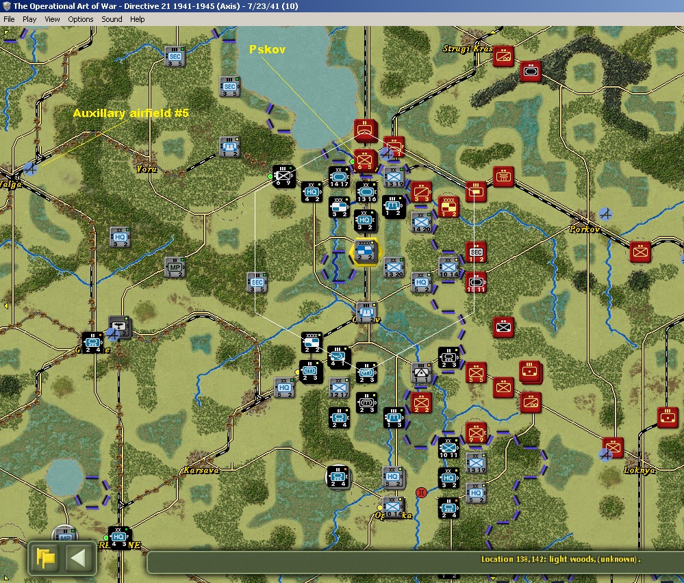Select the black 6-9 regiment unit

(x=283, y=177)
